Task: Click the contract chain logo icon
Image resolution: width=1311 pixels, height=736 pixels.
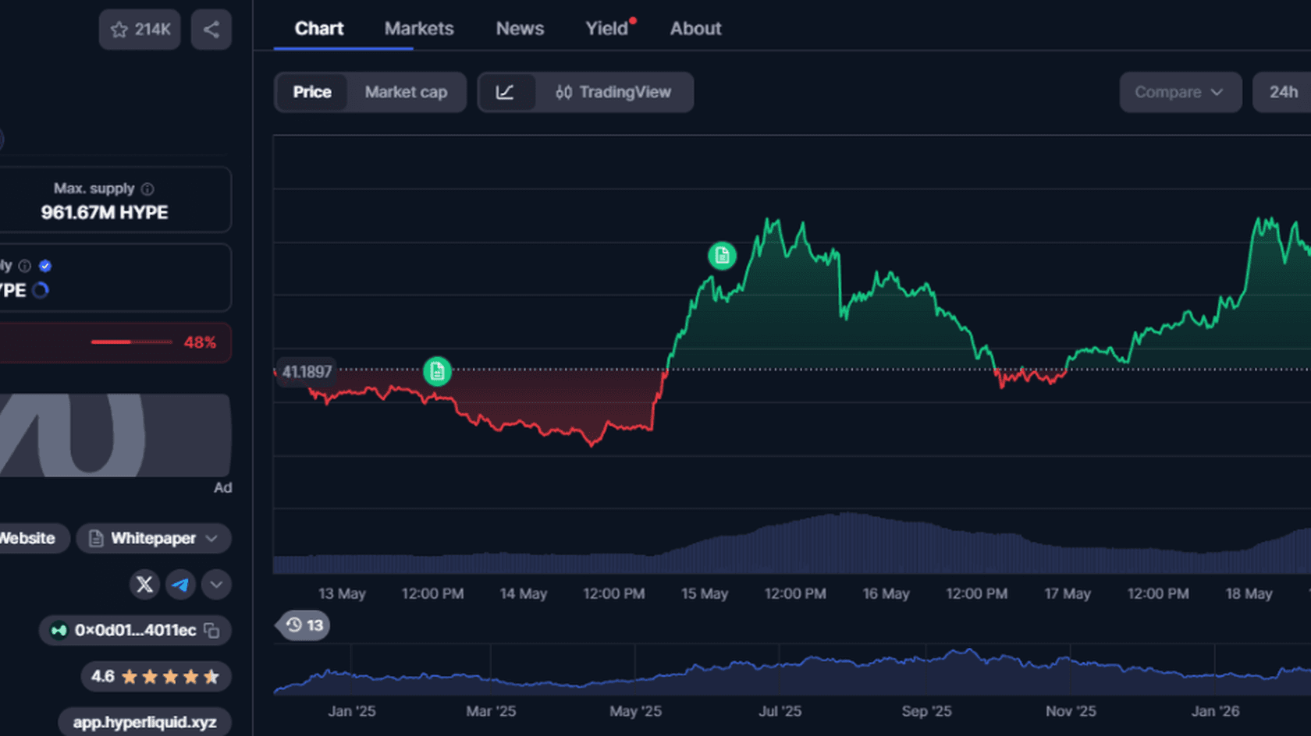Action: [59, 630]
